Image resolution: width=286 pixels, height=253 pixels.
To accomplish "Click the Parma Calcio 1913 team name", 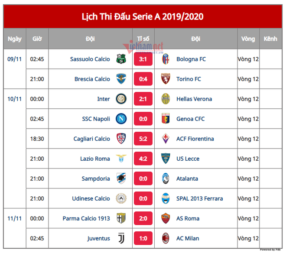I will coord(86,219).
